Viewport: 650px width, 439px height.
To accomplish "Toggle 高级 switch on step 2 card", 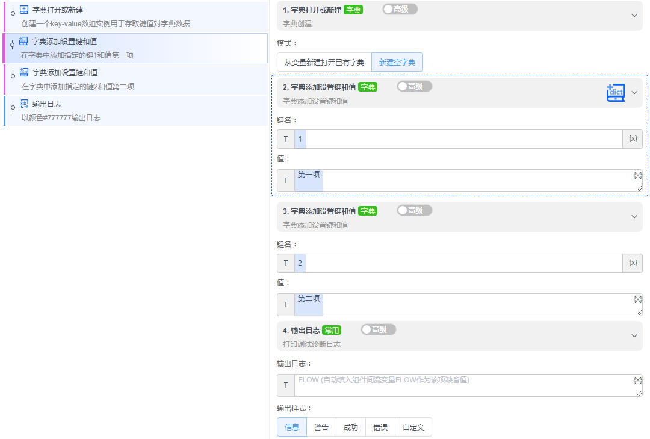I will coord(414,86).
